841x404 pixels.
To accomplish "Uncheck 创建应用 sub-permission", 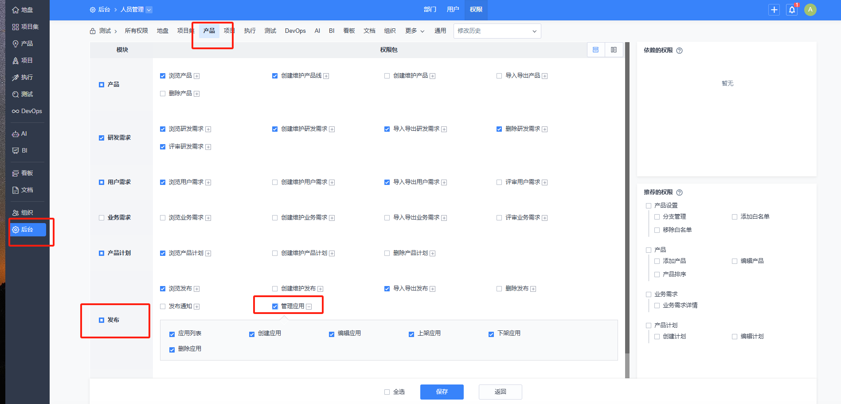I will [252, 334].
